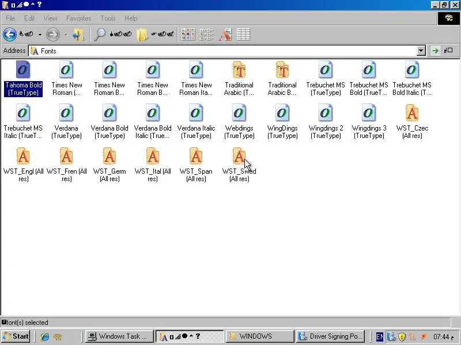Viewport: 461px width, 345px height.
Task: Select WST_Swed (All res) font
Action: (x=239, y=164)
